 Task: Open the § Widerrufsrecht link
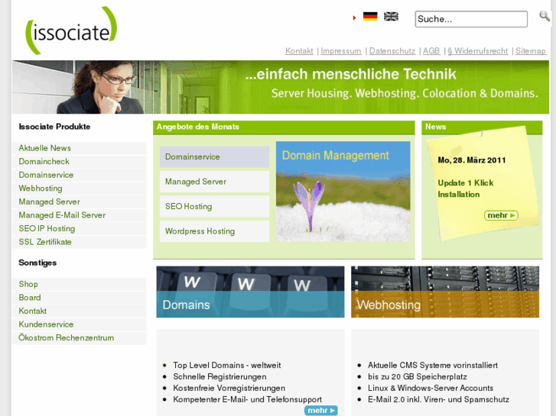click(478, 51)
